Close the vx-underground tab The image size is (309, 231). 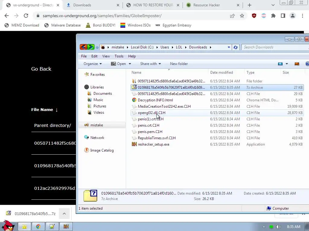click(58, 5)
